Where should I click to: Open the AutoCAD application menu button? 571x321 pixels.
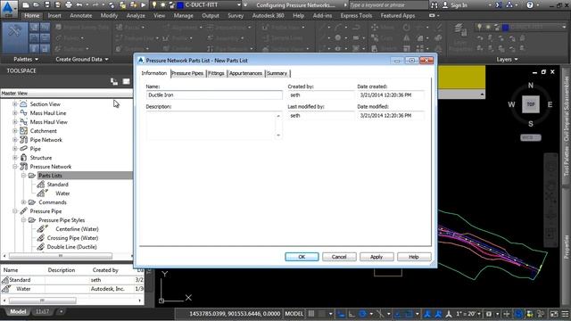point(9,9)
